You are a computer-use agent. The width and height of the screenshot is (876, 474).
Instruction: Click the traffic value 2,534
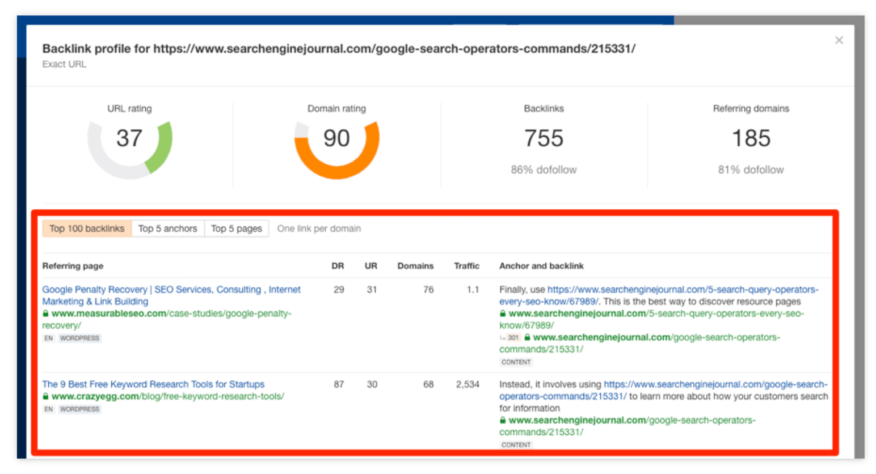point(468,384)
